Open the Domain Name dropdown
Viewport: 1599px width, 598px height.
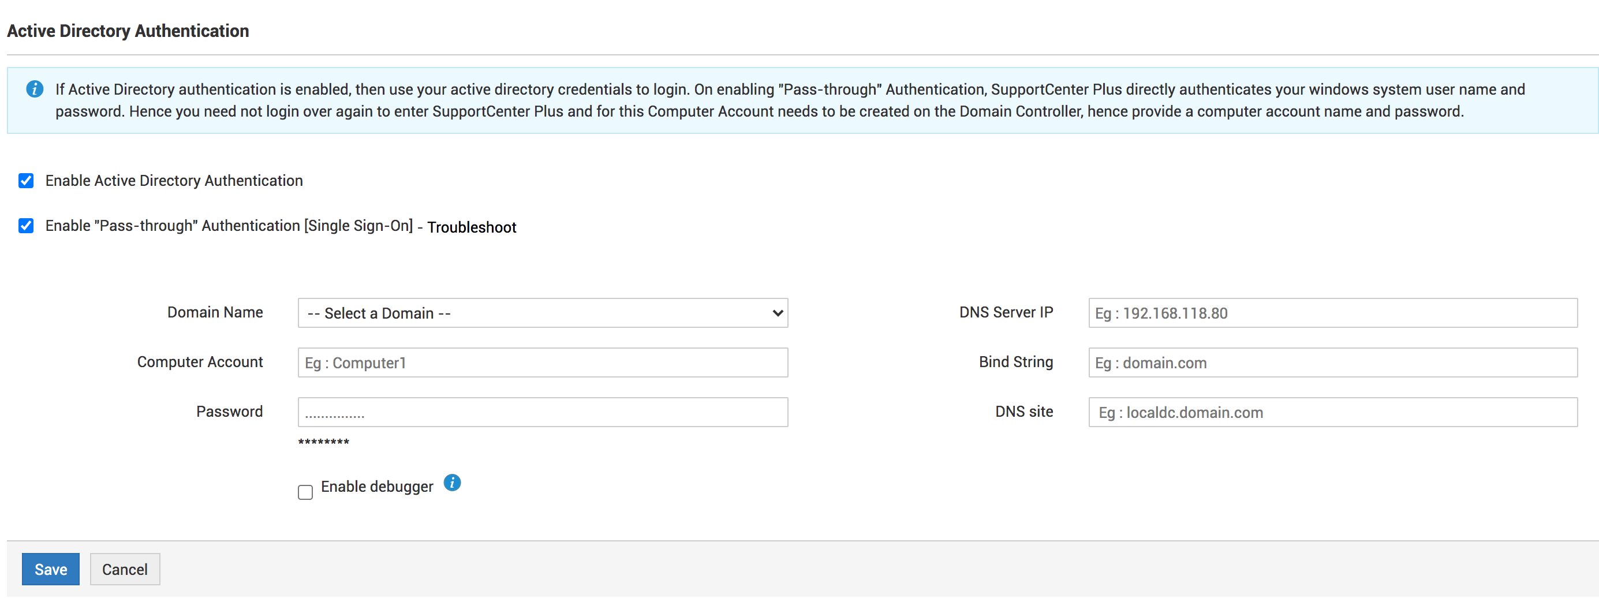coord(543,313)
